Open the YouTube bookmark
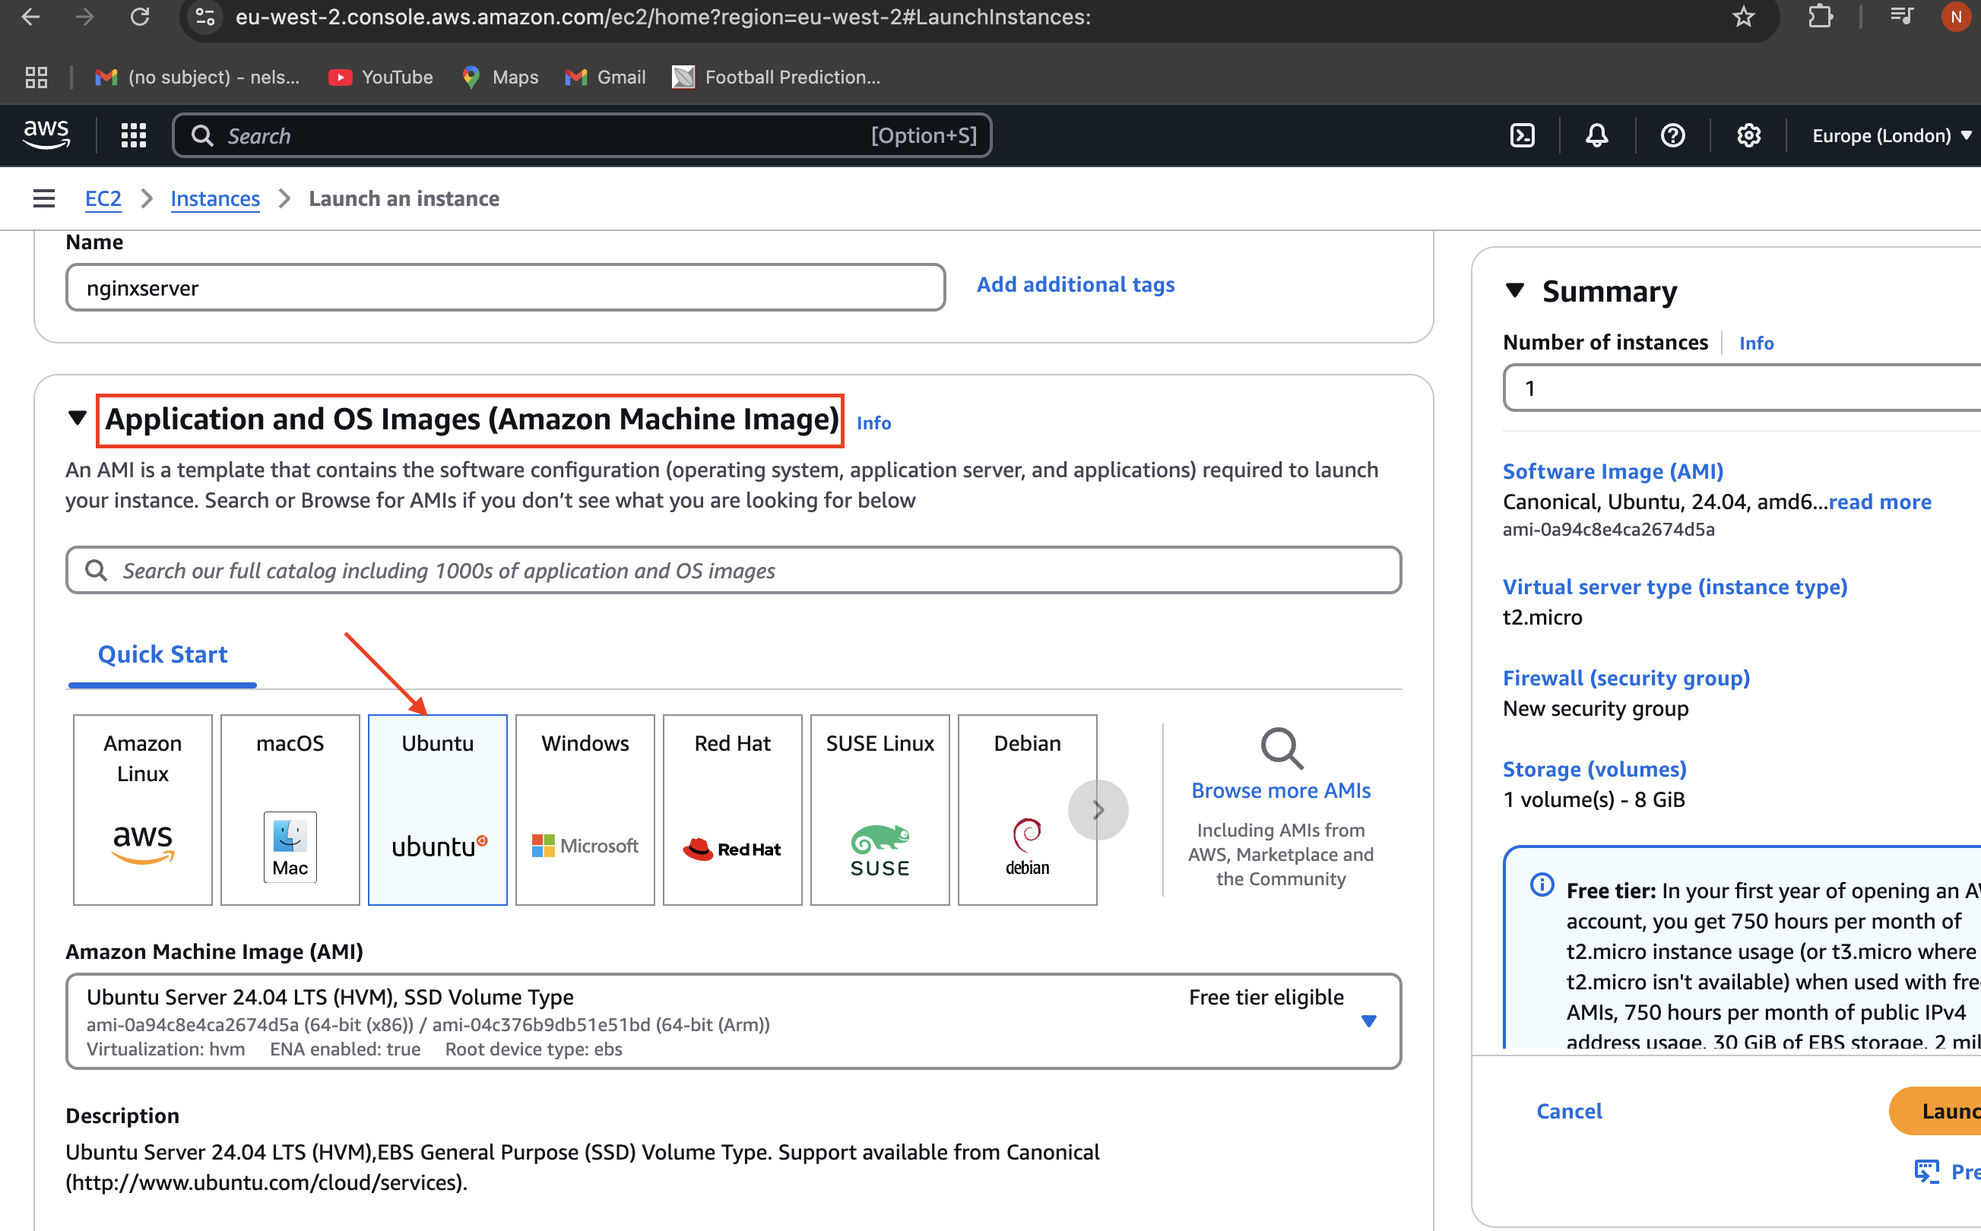The image size is (1981, 1231). (380, 78)
